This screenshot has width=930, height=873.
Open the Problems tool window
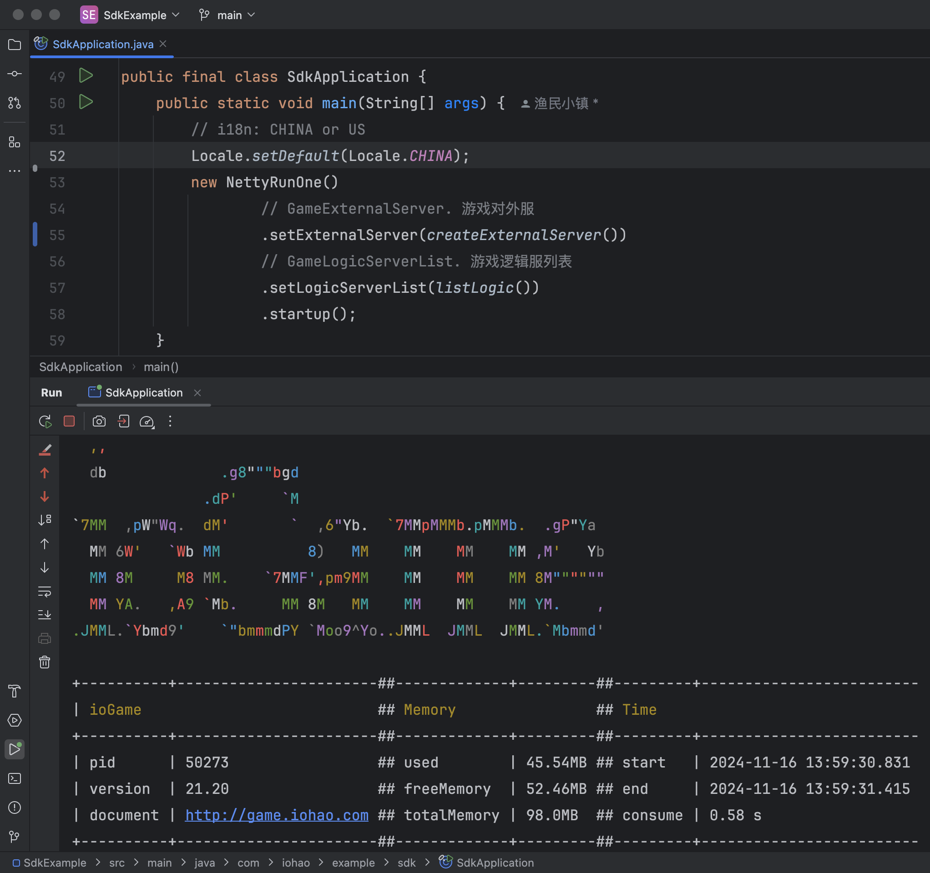tap(15, 808)
